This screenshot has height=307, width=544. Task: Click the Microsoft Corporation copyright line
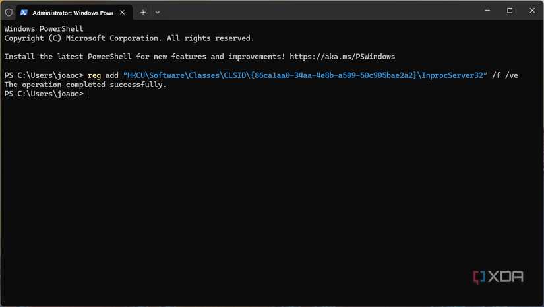pyautogui.click(x=129, y=38)
